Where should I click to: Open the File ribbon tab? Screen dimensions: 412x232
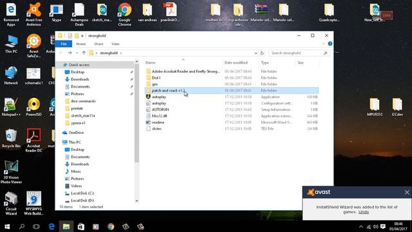coord(64,44)
